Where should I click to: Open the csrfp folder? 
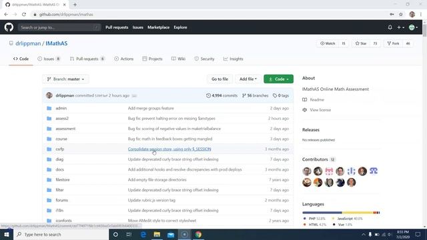click(60, 149)
